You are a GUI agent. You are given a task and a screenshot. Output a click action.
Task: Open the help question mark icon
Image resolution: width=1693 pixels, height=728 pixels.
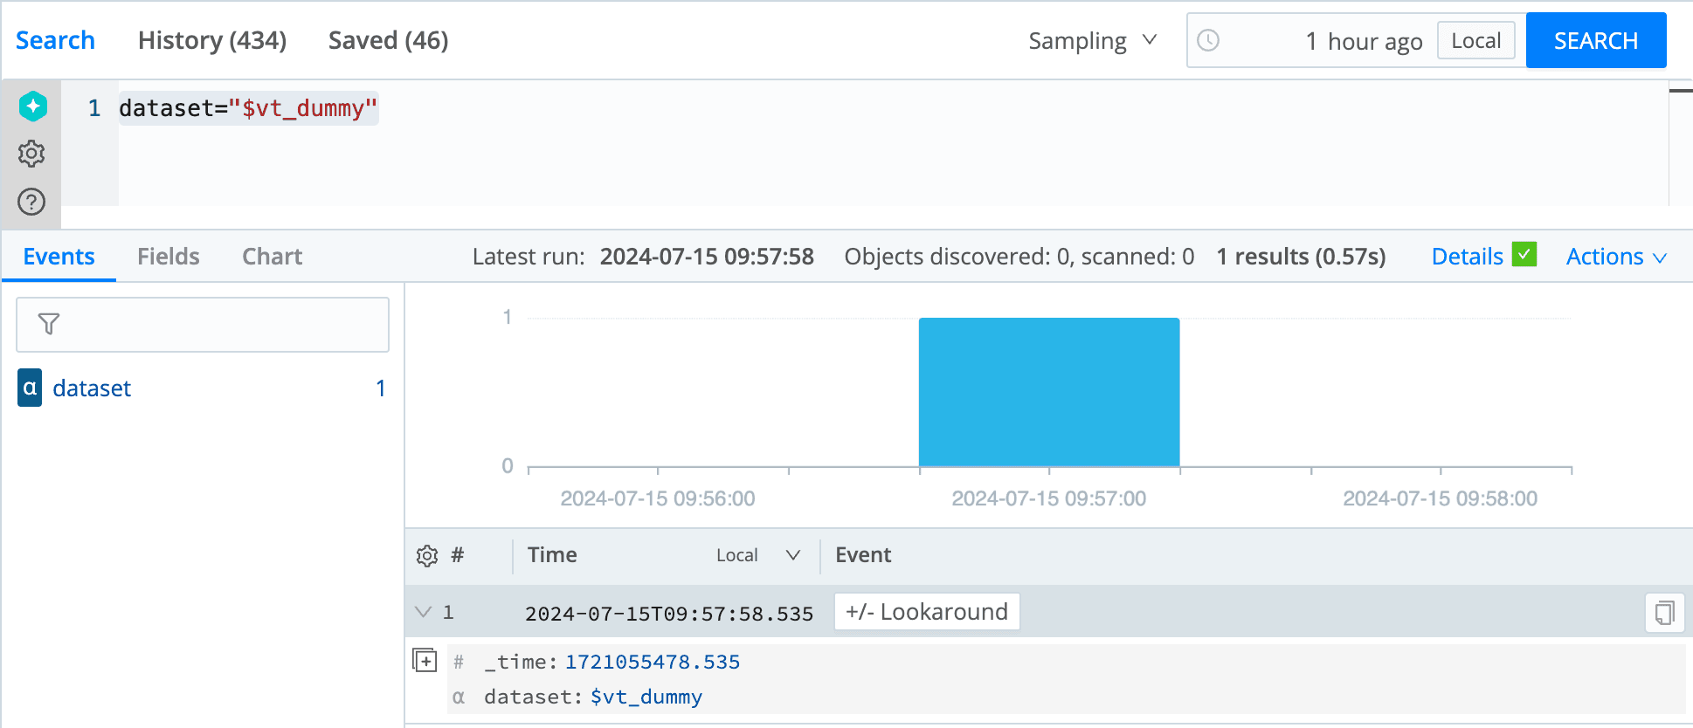pyautogui.click(x=31, y=202)
